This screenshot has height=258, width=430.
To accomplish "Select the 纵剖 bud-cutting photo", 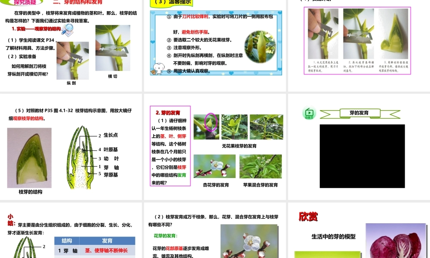I will point(73,61).
